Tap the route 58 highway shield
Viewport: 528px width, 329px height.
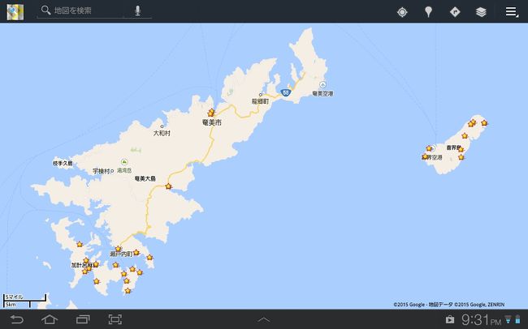click(x=286, y=92)
